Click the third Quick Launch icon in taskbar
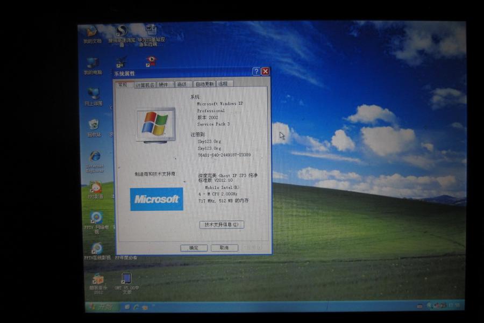The width and height of the screenshot is (484, 323). 145,307
